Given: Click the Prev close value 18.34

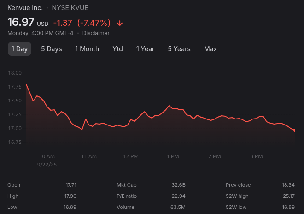Looking at the screenshot, I should click(x=288, y=185).
